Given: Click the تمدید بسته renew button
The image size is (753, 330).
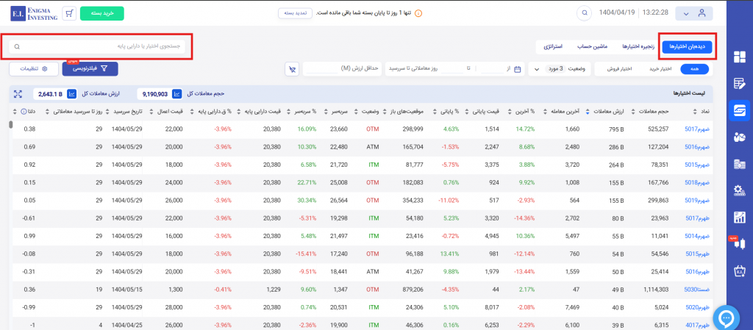Looking at the screenshot, I should pyautogui.click(x=296, y=13).
